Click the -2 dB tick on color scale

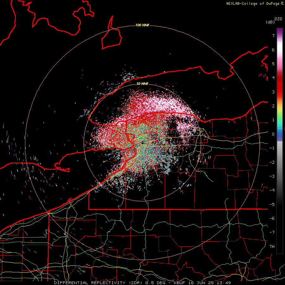pyautogui.click(x=272, y=162)
